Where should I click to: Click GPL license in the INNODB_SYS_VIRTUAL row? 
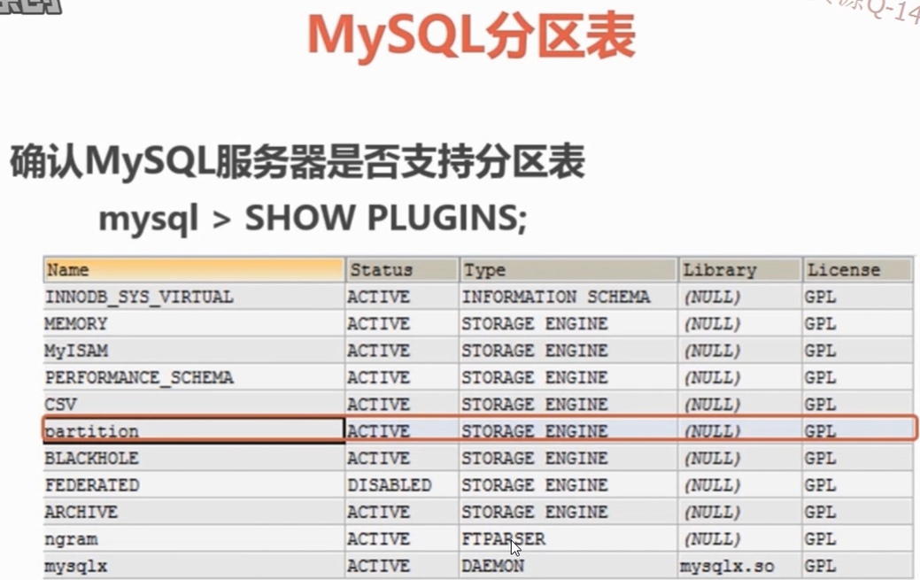858,297
